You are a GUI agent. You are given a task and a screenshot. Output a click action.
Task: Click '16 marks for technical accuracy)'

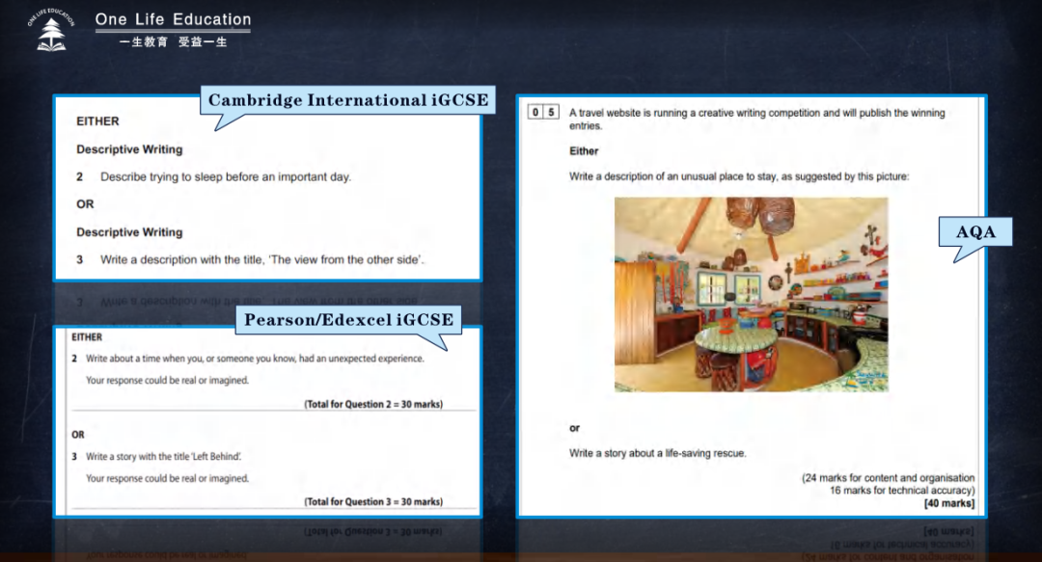click(x=902, y=491)
